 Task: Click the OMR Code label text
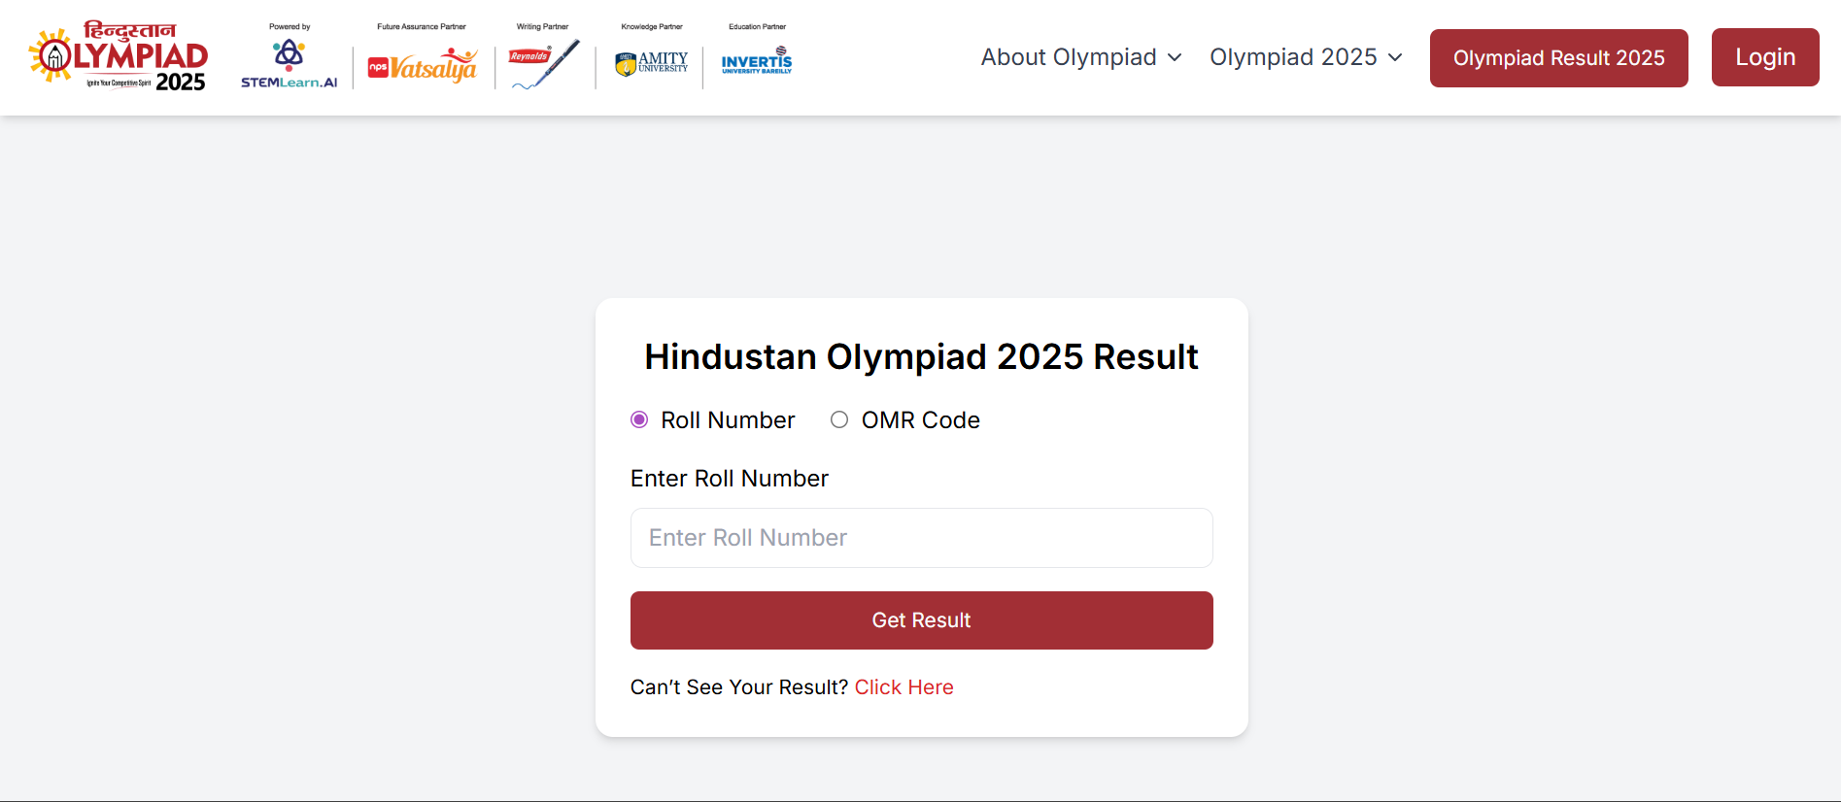point(920,420)
